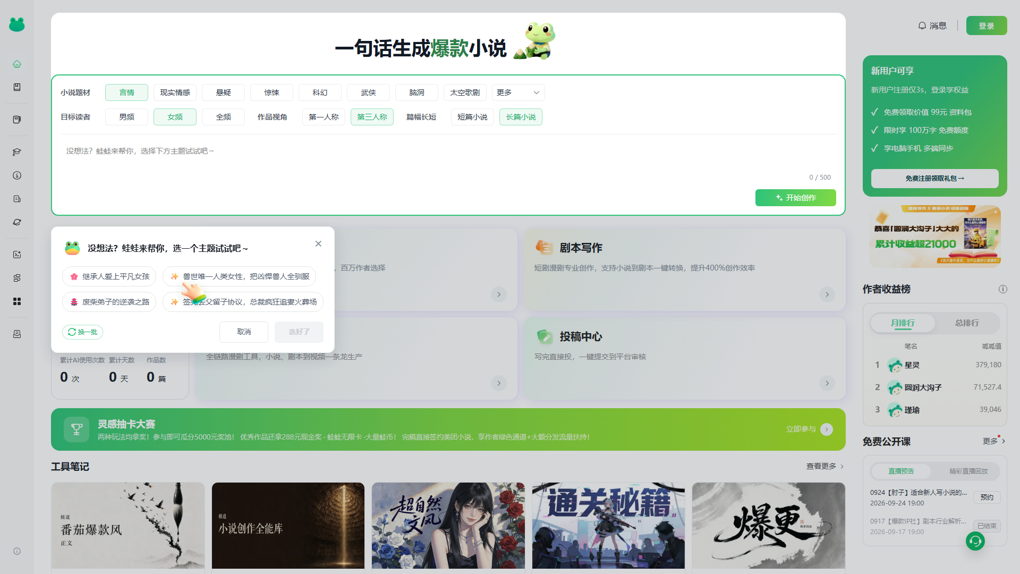Open the graduation cap icon in sidebar
This screenshot has width=1020, height=574.
click(x=17, y=152)
